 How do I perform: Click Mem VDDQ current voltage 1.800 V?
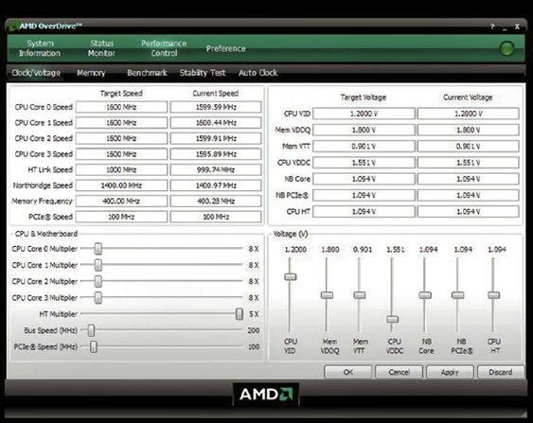coord(468,130)
